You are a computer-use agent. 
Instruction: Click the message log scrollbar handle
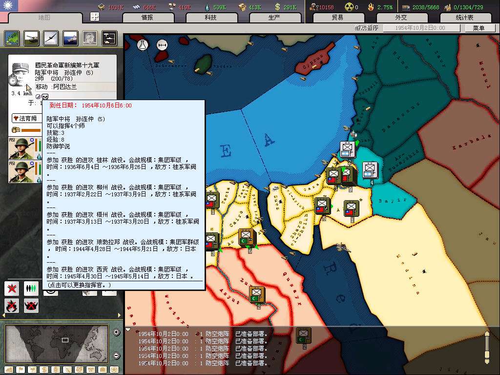[486, 348]
